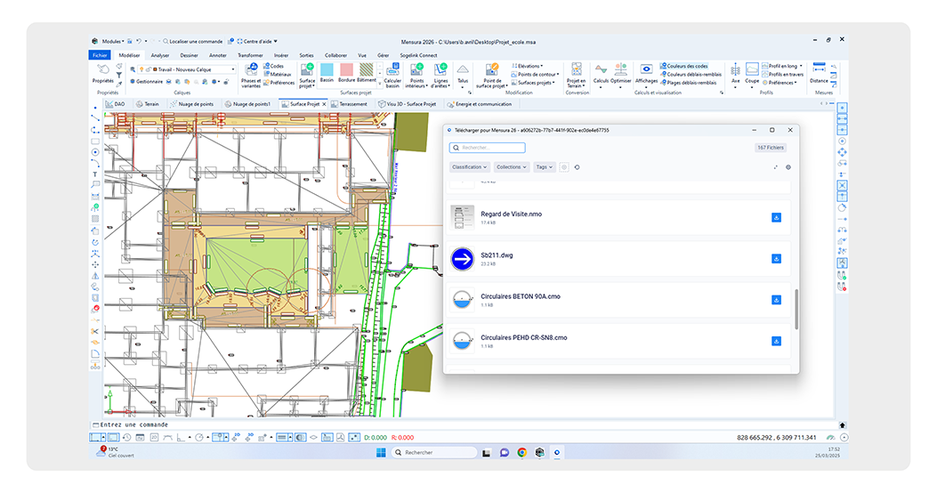
Task: Toggle Couleurs déblais-remblais display
Action: (x=690, y=74)
